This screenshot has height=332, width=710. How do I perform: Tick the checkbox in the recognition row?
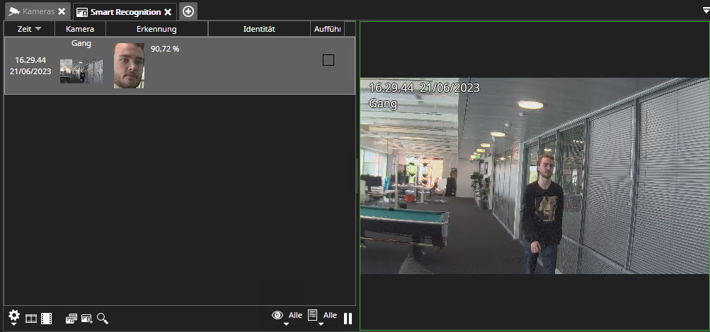tap(328, 60)
